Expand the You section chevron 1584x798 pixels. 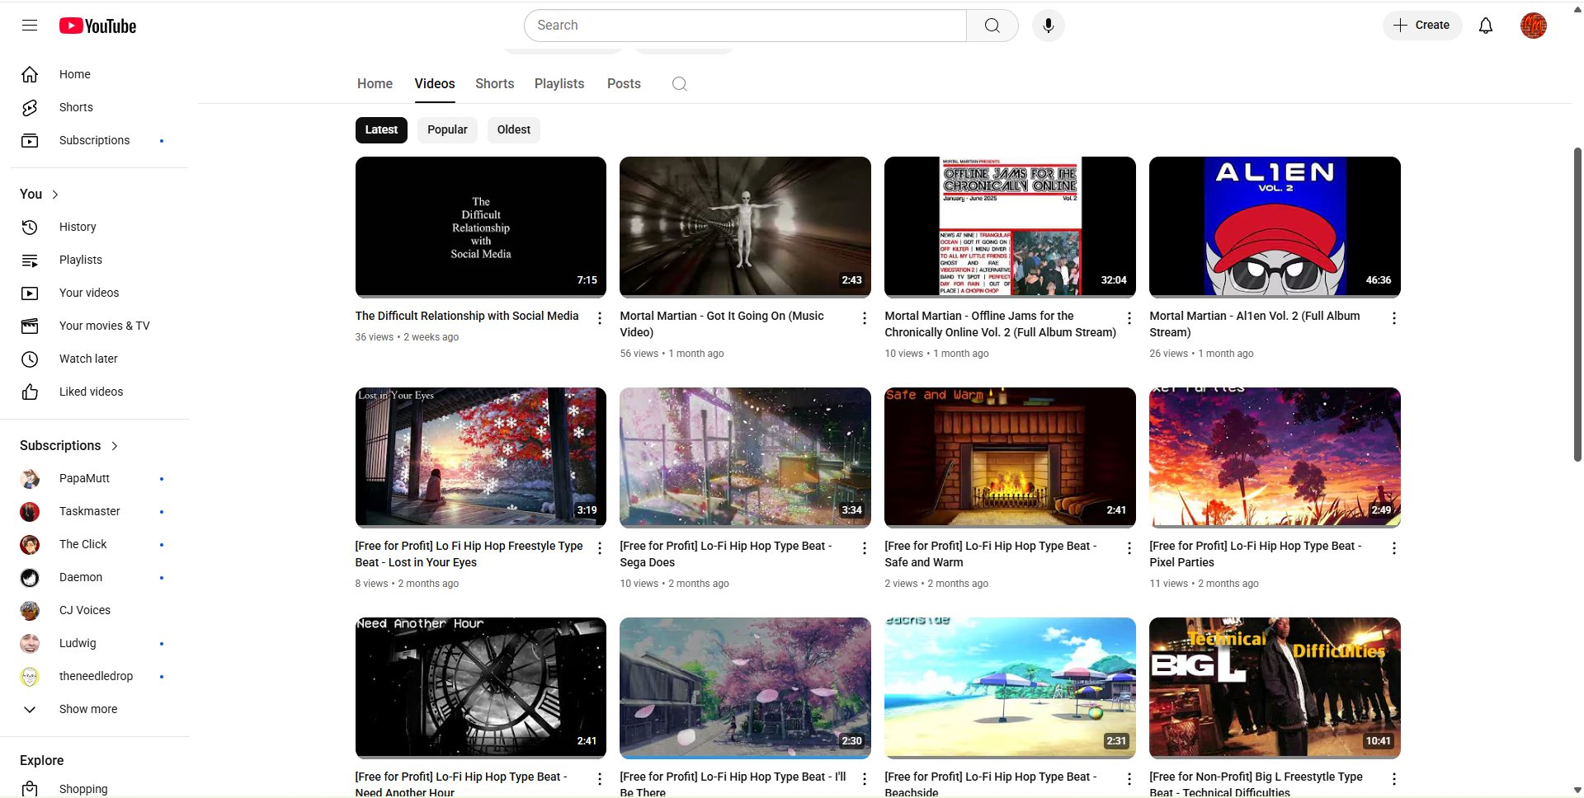[55, 195]
